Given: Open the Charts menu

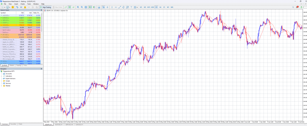Looking at the screenshot, I should click(22, 4).
